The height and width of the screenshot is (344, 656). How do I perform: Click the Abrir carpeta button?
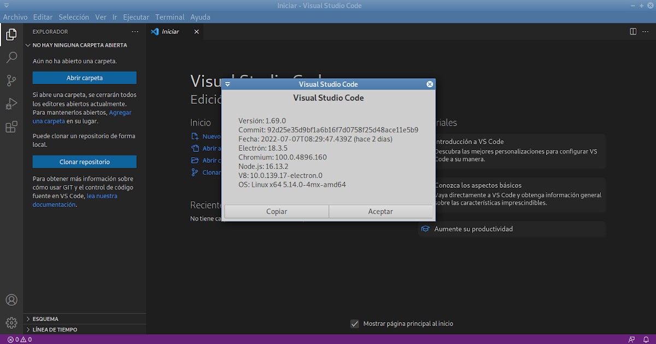pos(85,78)
